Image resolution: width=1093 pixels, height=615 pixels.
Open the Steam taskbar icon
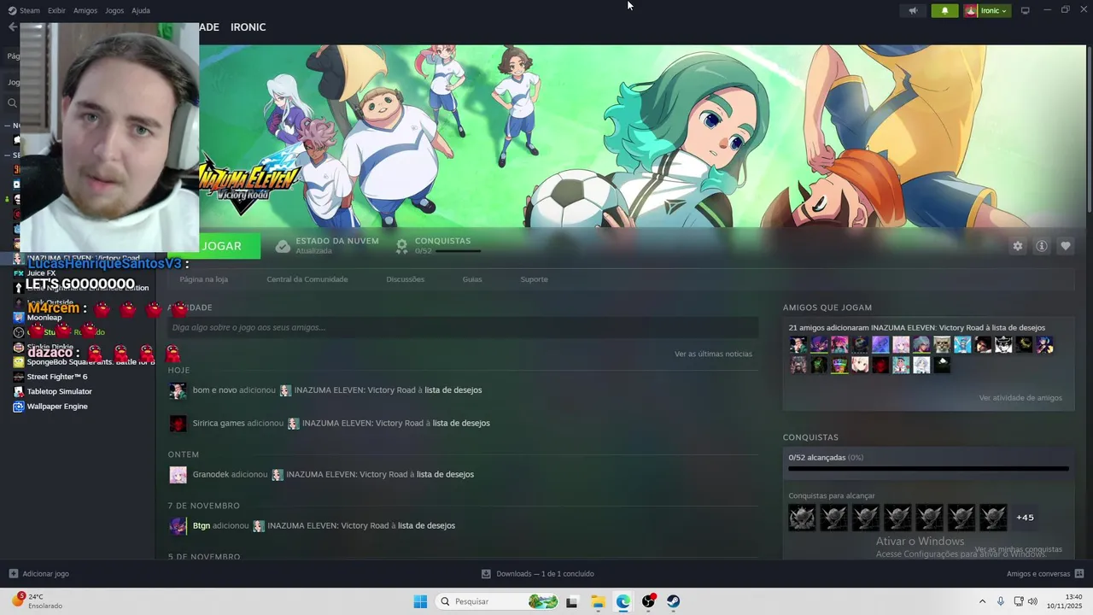pos(674,602)
